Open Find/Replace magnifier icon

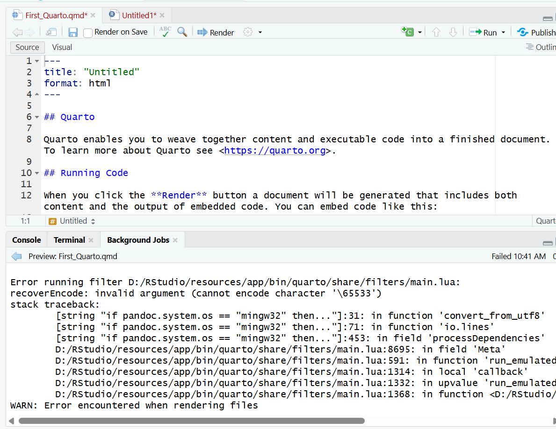(182, 32)
